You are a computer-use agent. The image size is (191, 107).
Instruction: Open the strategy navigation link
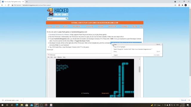click(x=125, y=26)
